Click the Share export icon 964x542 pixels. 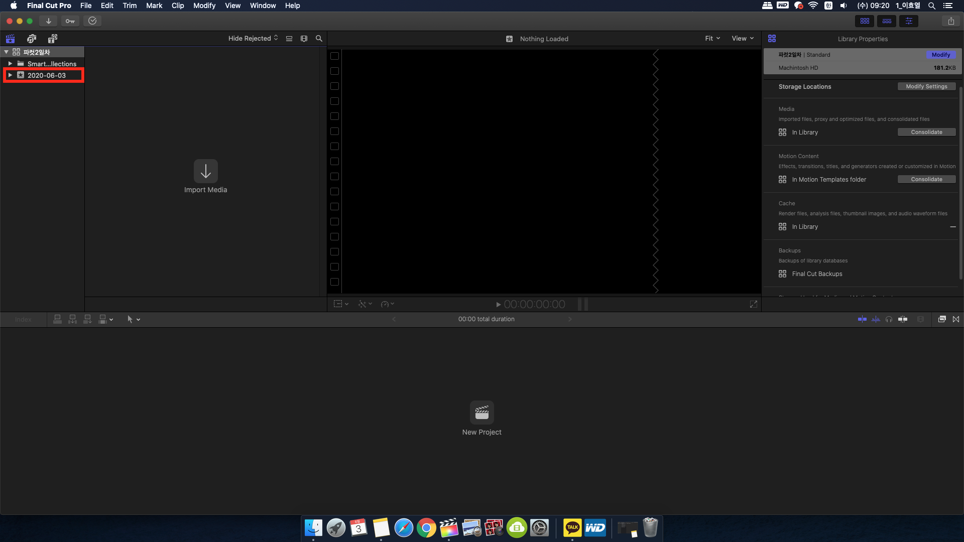(x=951, y=21)
